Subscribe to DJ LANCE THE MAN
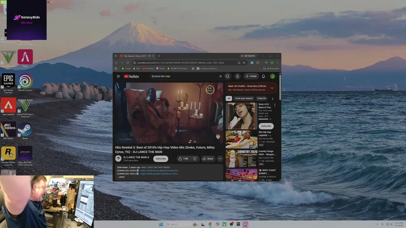406x228 pixels. point(160,159)
